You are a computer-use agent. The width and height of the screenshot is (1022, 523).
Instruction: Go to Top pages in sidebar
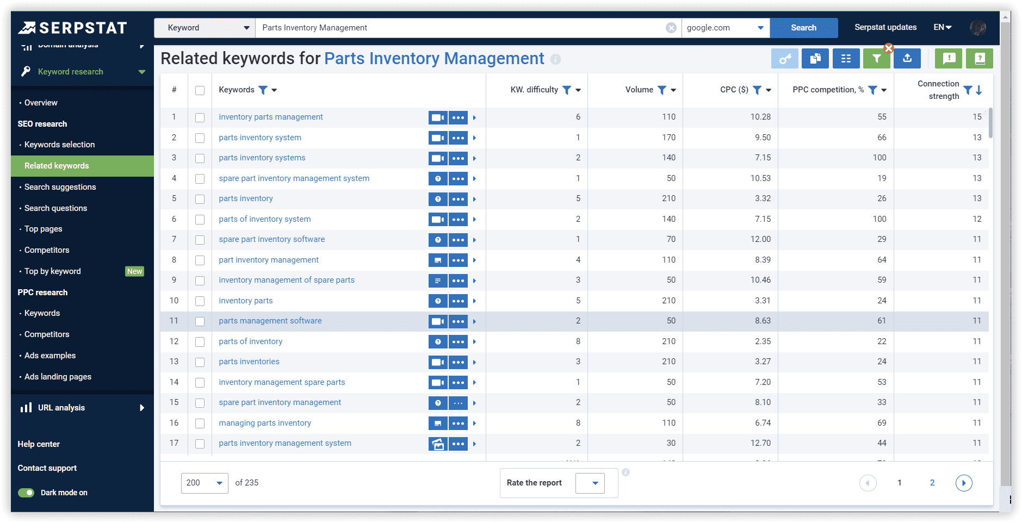pyautogui.click(x=43, y=229)
